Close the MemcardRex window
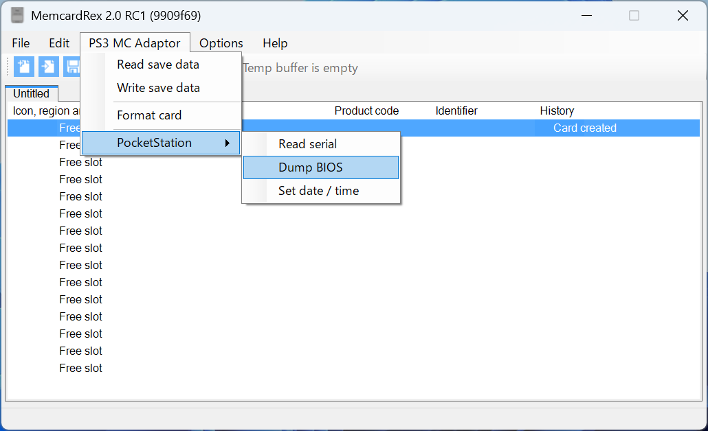Viewport: 708px width, 431px height. 683,16
